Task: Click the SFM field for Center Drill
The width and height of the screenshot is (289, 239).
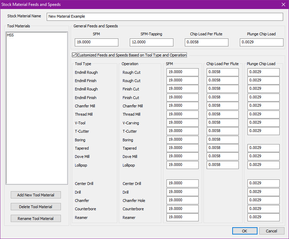Action: pos(182,183)
